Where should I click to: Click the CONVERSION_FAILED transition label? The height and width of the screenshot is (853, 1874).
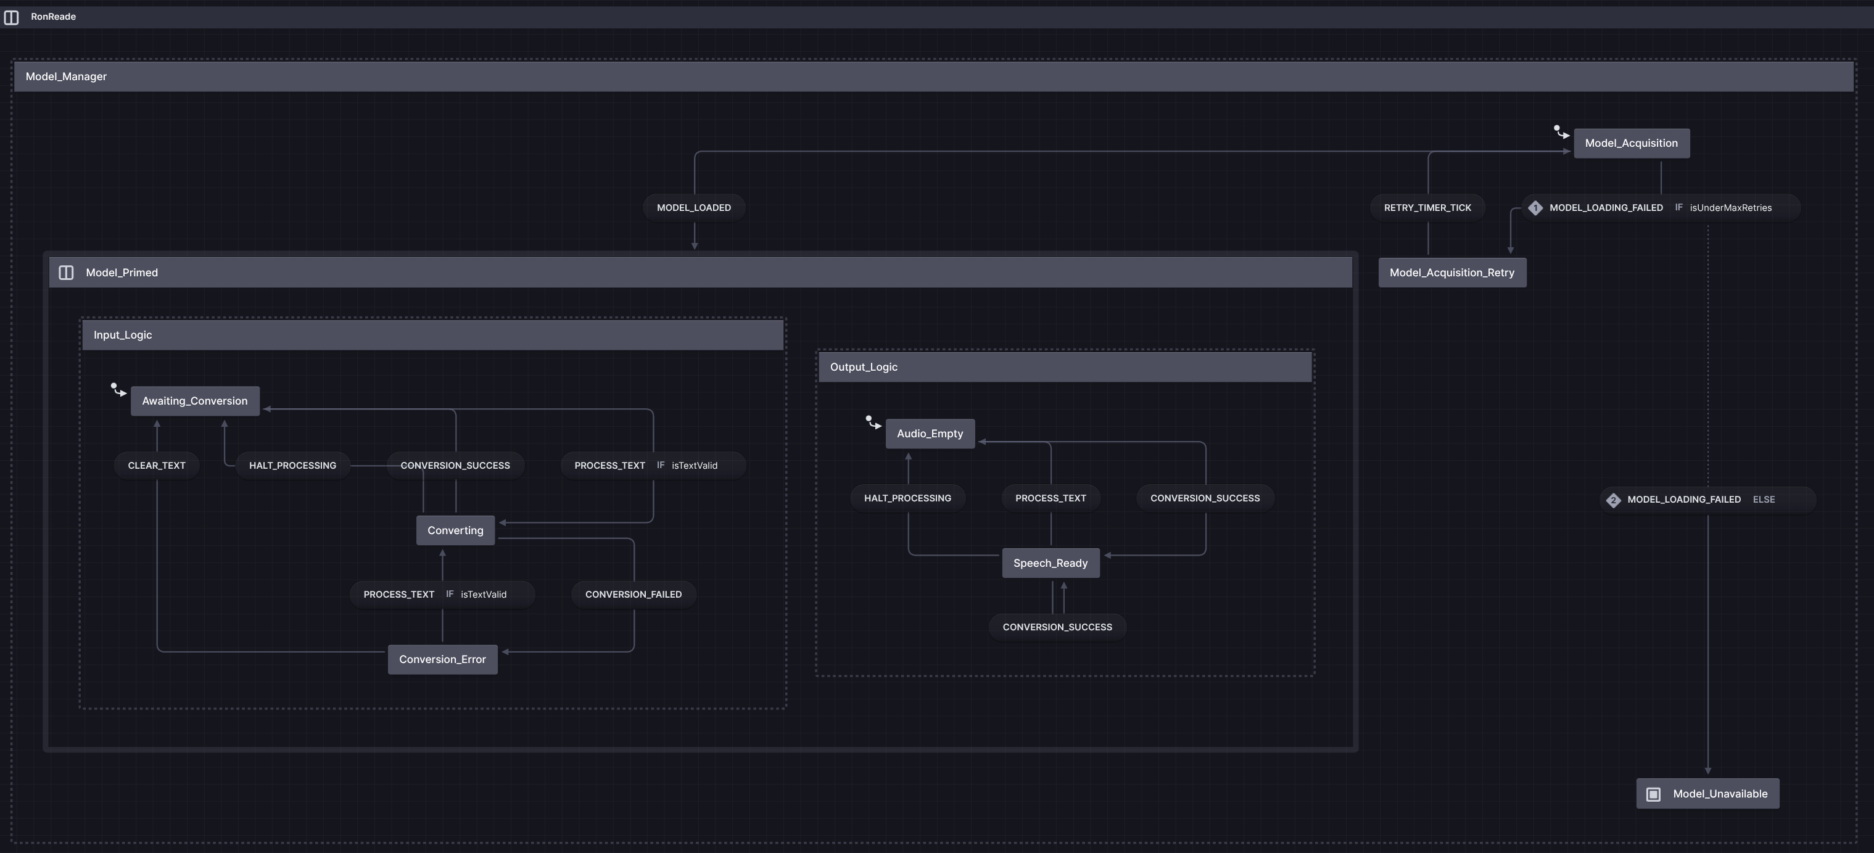point(632,594)
